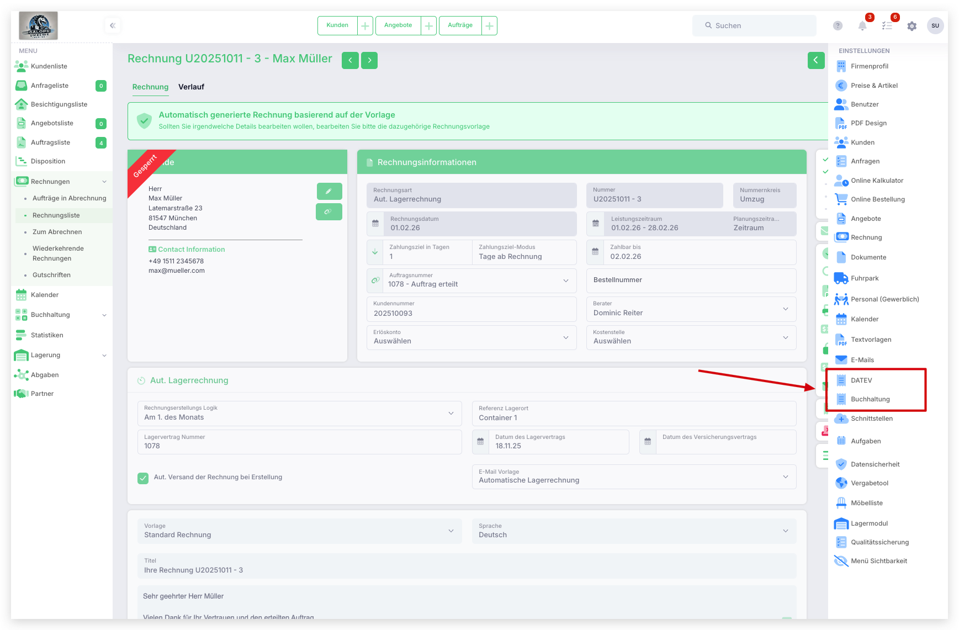The width and height of the screenshot is (959, 630).
Task: Open the Schnittstellen cloud icon
Action: [x=841, y=419]
